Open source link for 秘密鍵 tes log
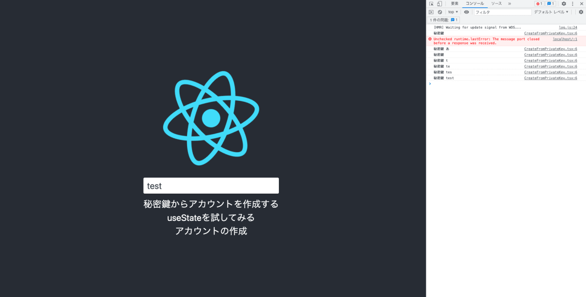The height and width of the screenshot is (297, 586). 550,72
